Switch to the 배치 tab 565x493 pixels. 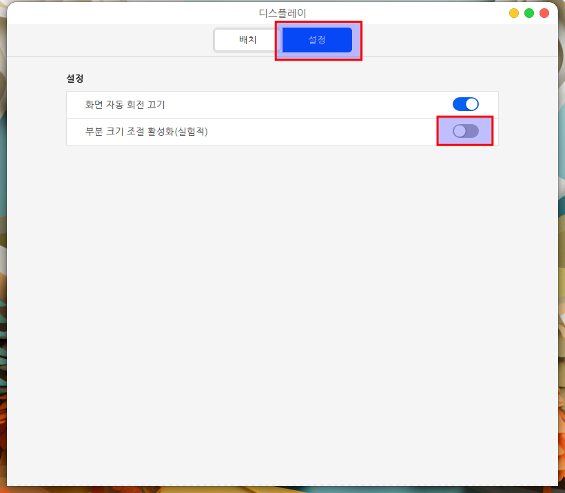(x=247, y=40)
